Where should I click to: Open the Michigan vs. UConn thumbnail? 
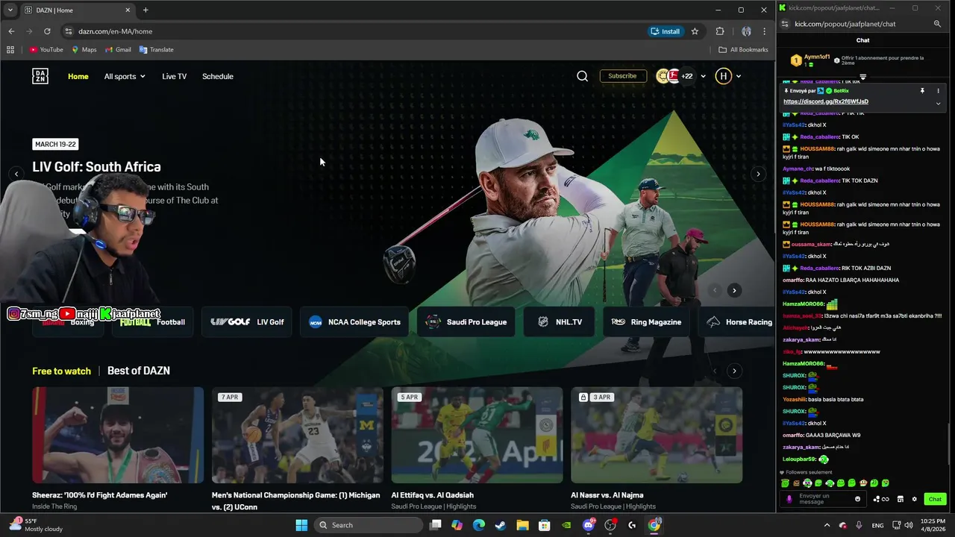point(298,435)
